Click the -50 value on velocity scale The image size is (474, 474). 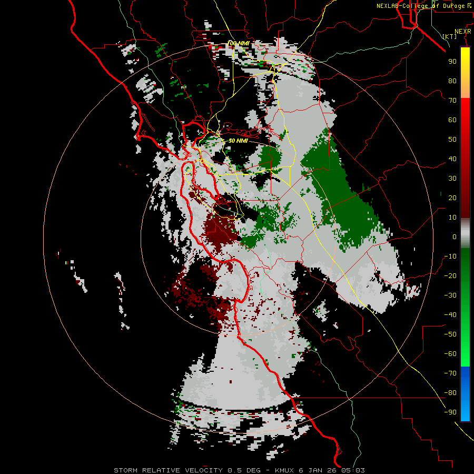450,334
